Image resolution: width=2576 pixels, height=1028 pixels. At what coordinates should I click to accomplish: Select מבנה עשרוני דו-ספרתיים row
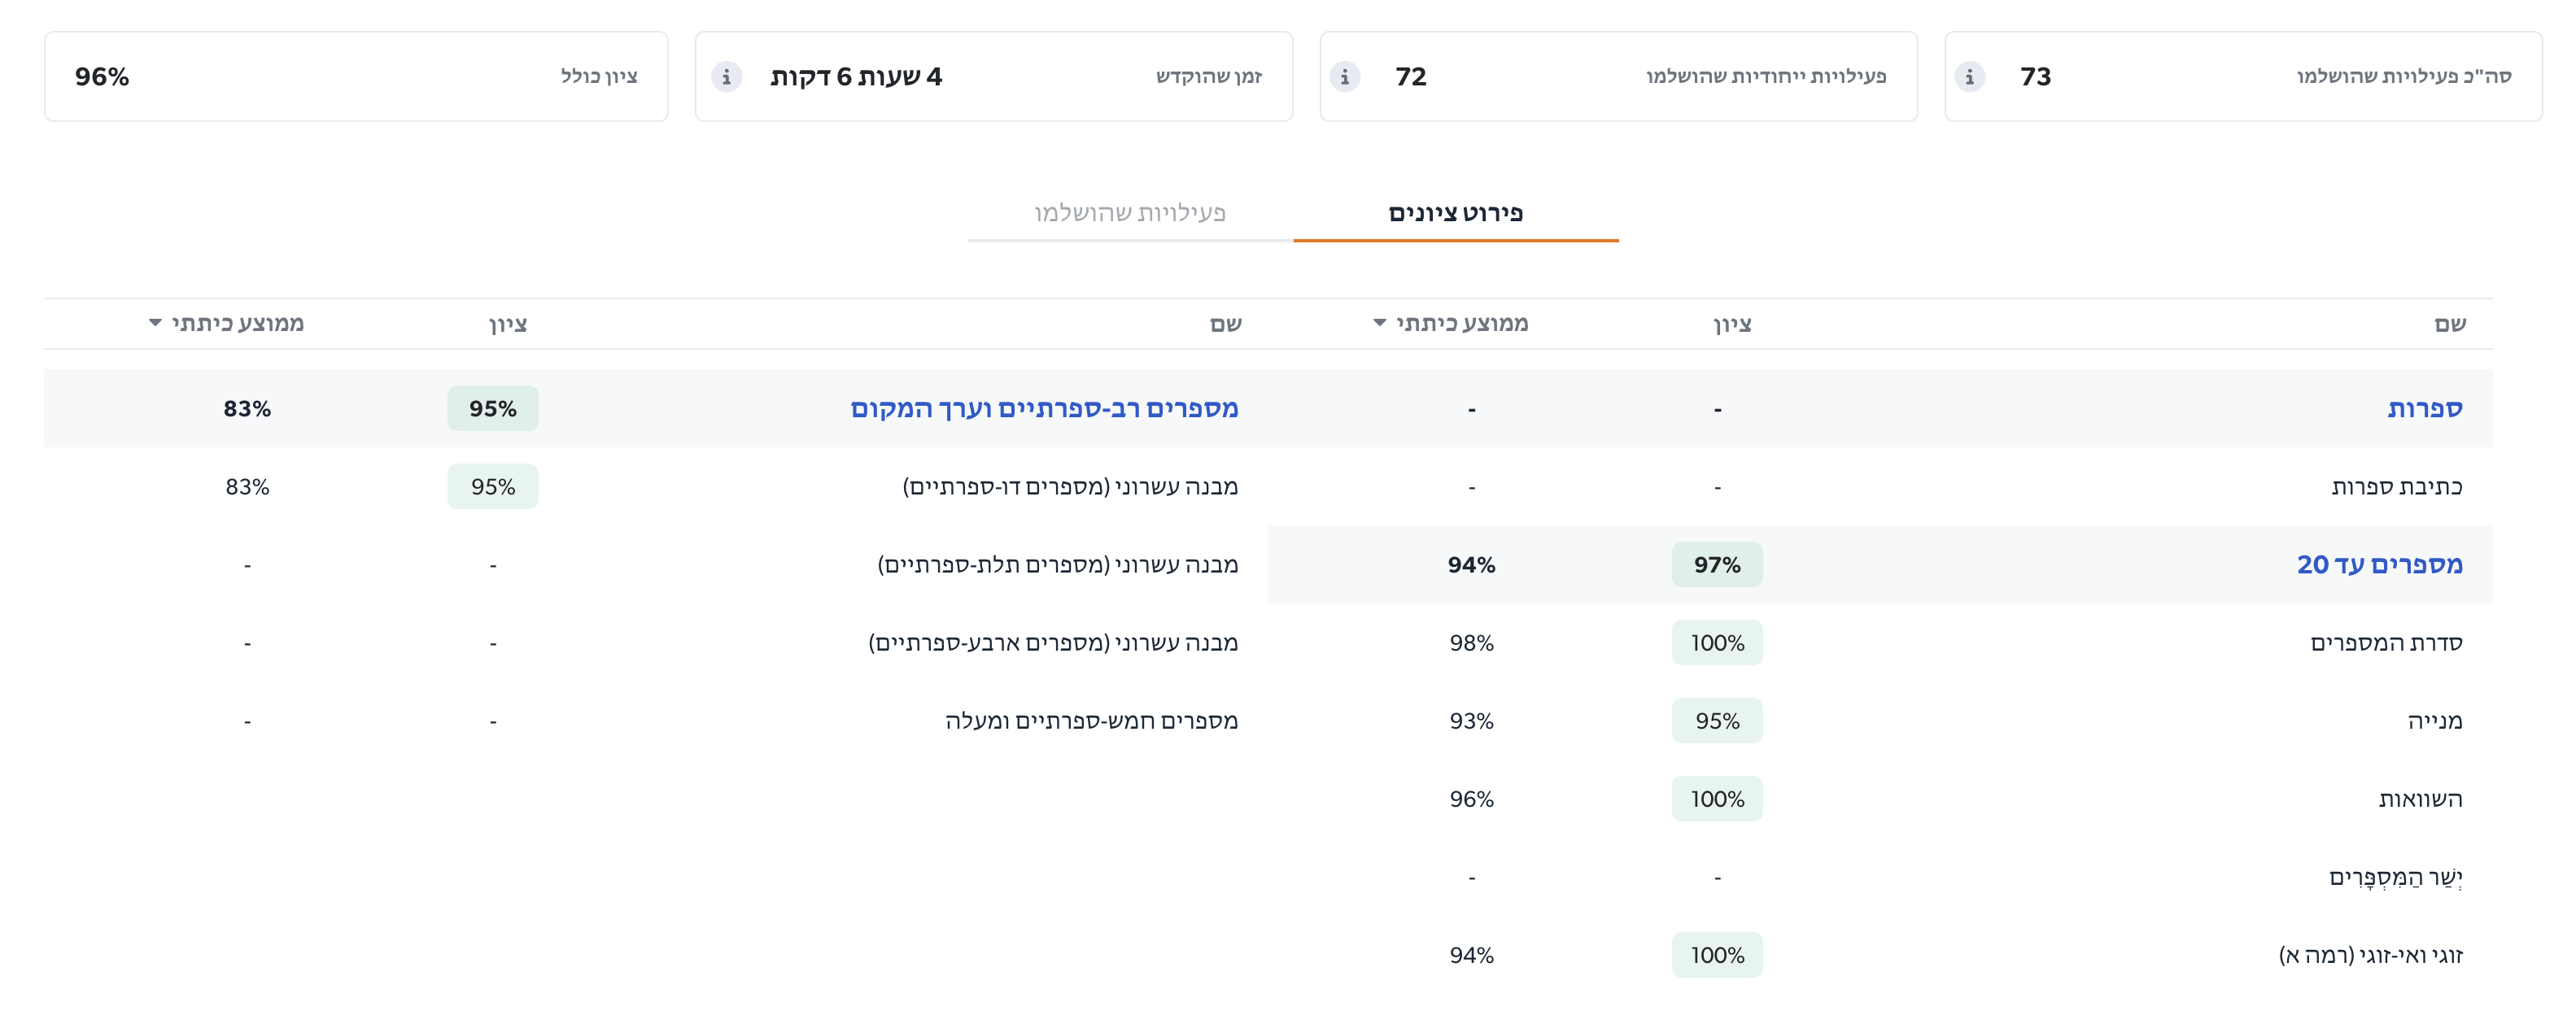1070,487
